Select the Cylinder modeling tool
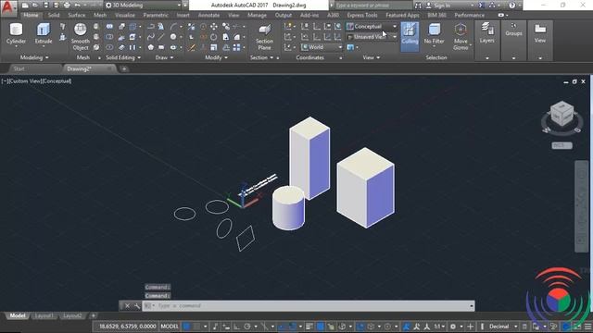The width and height of the screenshot is (593, 333). coord(16,34)
